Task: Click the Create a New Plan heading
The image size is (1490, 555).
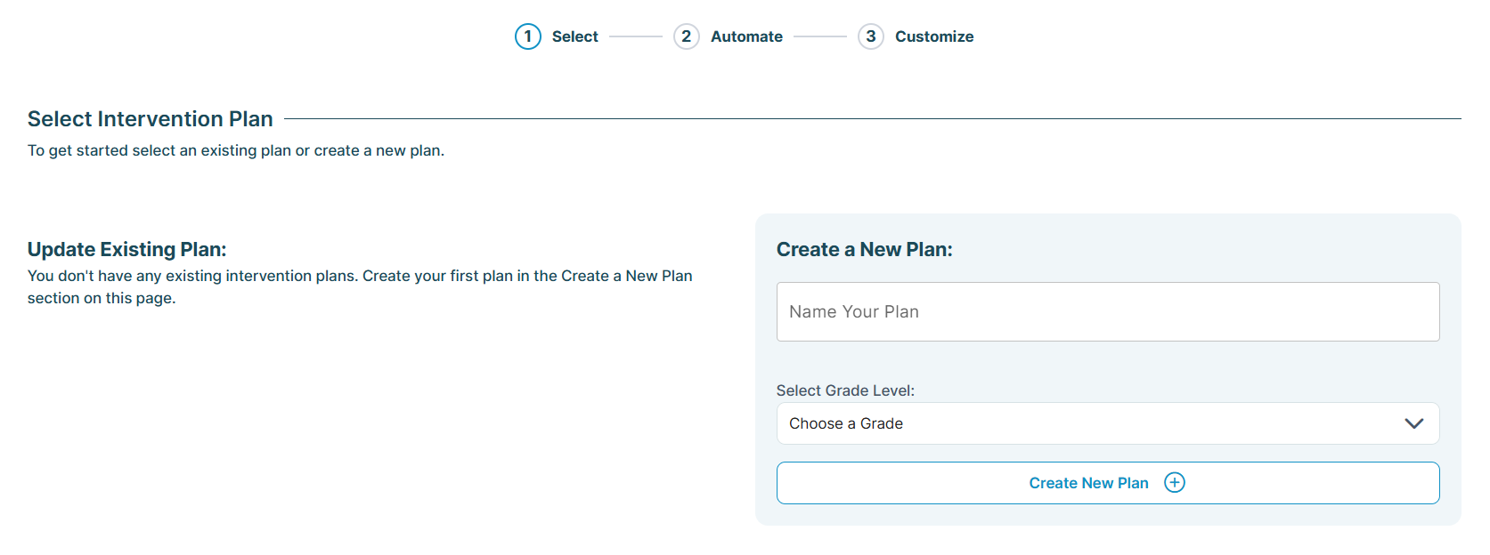Action: tap(864, 249)
